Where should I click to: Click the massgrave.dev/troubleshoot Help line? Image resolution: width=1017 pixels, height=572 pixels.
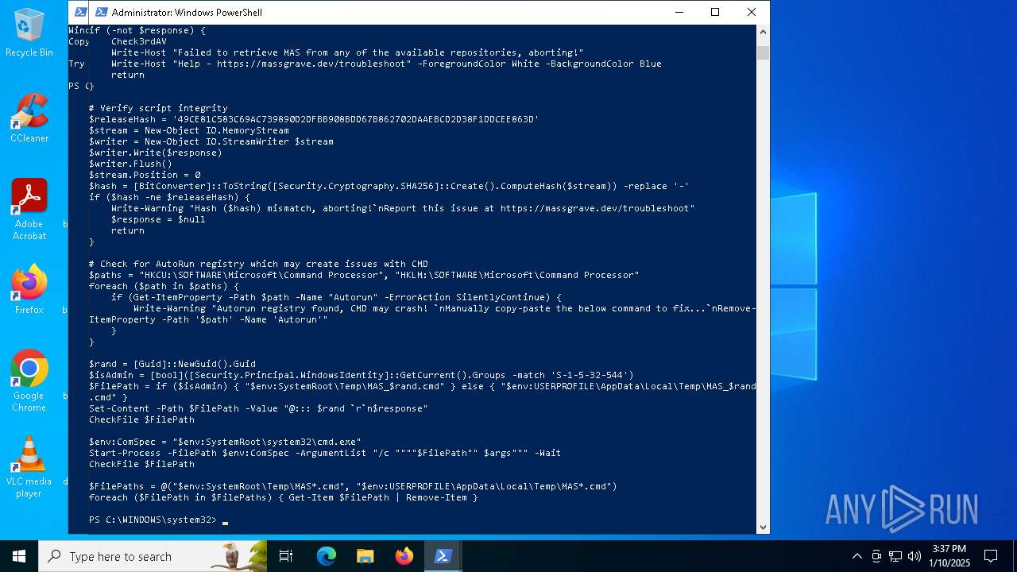386,64
